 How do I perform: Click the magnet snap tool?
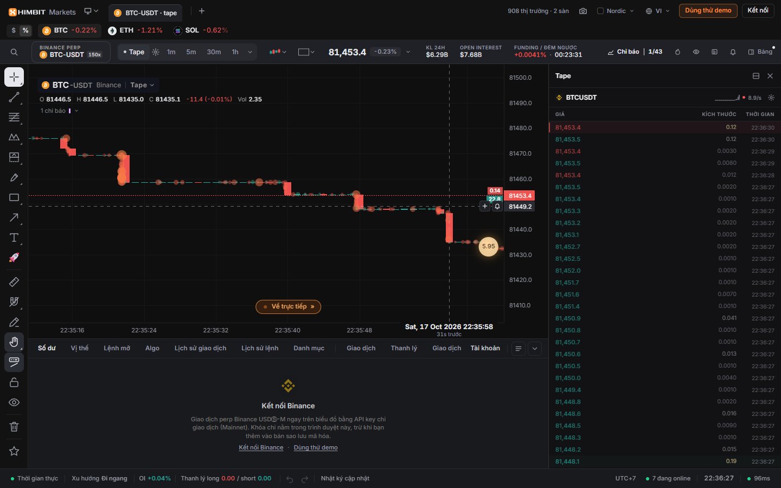tap(14, 301)
